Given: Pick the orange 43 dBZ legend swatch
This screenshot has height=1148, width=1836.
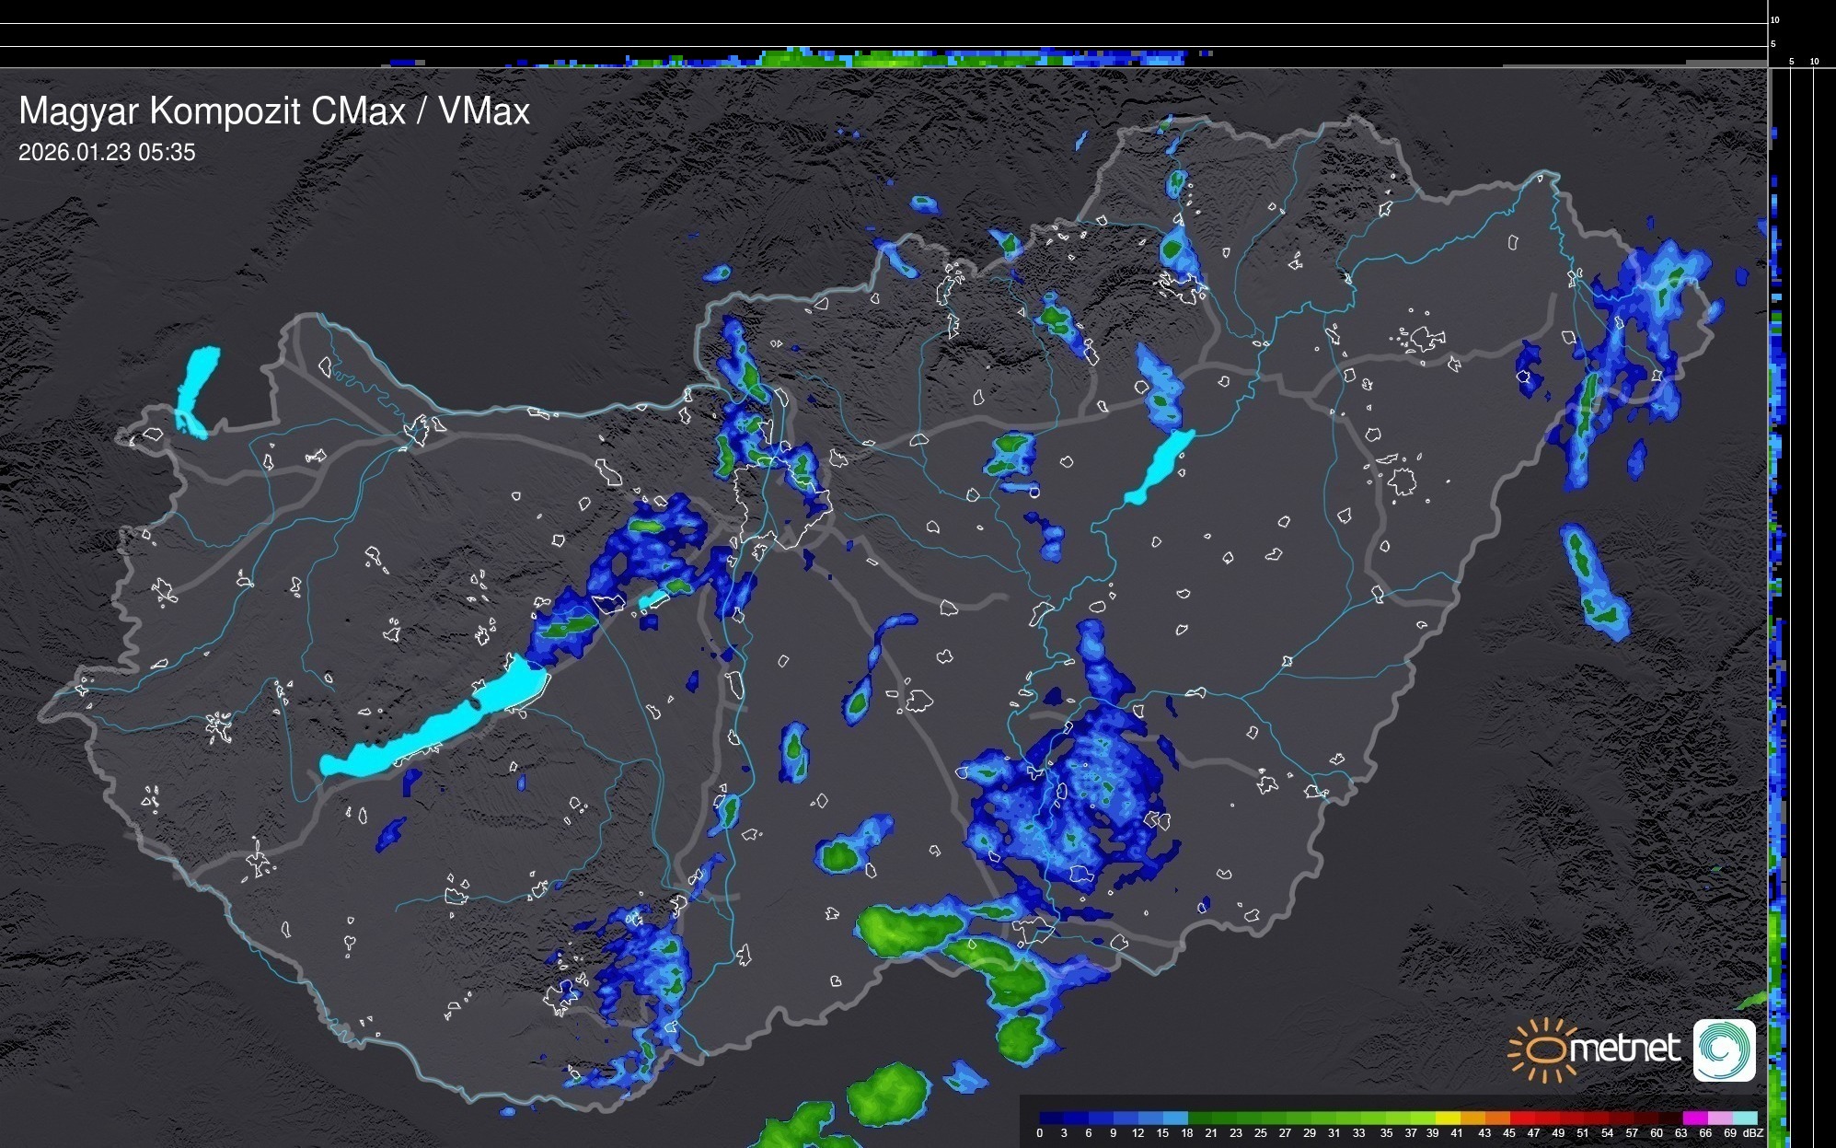Looking at the screenshot, I should (x=1496, y=1118).
